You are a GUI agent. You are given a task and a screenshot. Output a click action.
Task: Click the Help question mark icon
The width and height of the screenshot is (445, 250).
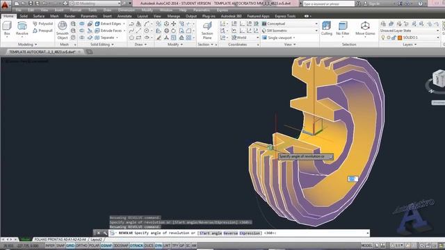[420, 3]
